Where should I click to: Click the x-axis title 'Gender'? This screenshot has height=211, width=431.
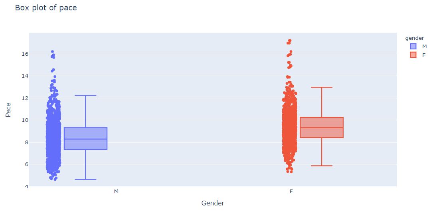pos(213,203)
